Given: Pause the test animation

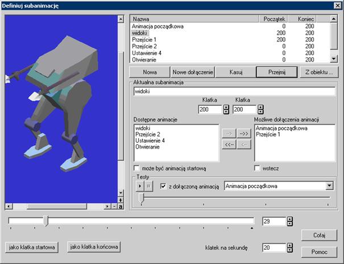Looking at the screenshot, I should (x=148, y=186).
